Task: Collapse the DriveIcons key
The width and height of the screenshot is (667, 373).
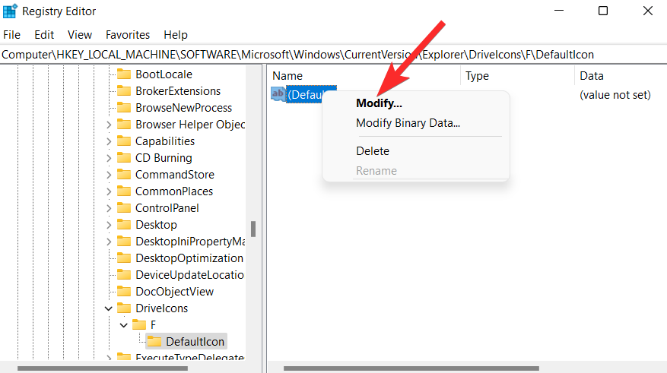Action: pyautogui.click(x=109, y=308)
